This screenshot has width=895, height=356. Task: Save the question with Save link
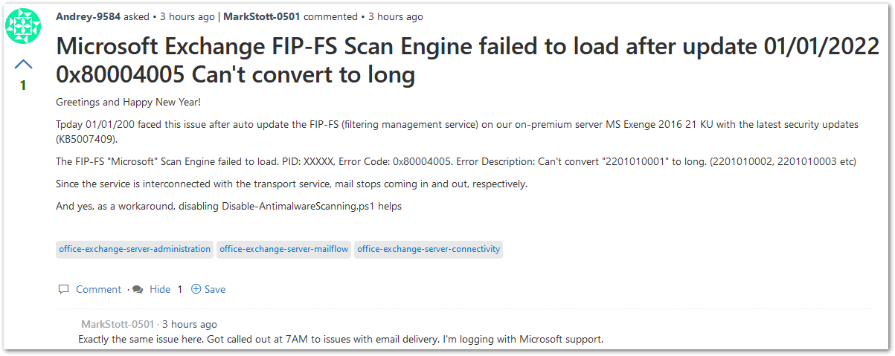coord(215,289)
